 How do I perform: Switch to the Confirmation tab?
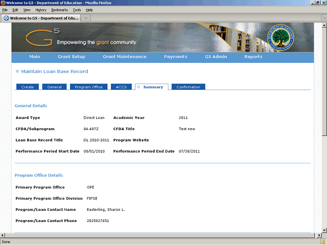click(x=189, y=87)
